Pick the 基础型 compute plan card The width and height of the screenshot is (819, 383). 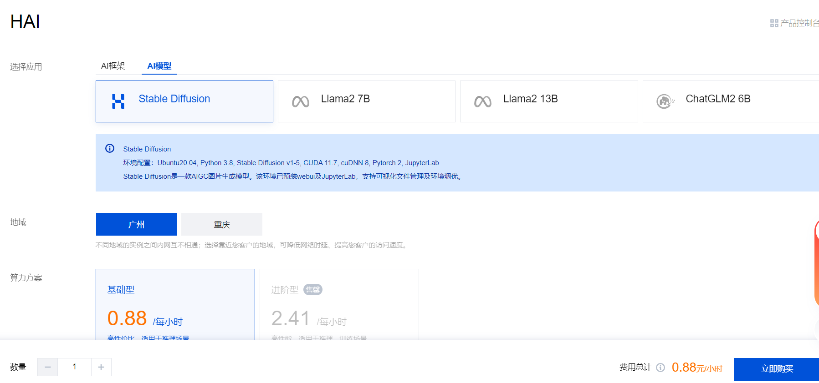click(x=175, y=304)
